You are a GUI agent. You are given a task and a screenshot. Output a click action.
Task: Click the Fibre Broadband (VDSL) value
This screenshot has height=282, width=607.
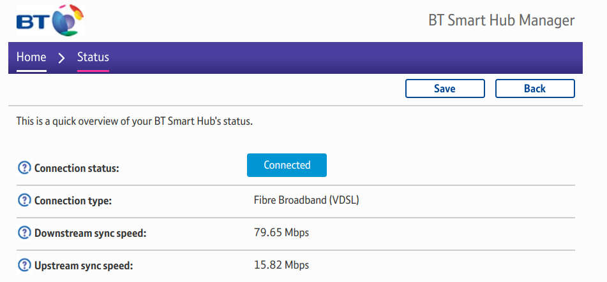coord(306,201)
